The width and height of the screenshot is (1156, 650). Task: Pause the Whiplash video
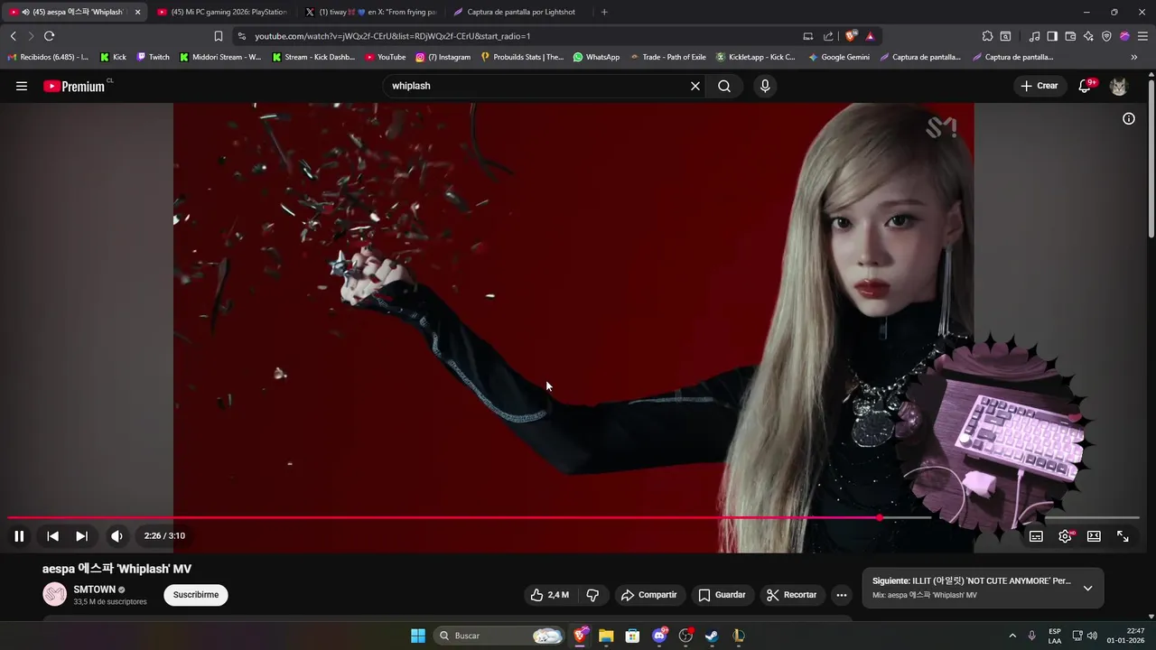(19, 536)
